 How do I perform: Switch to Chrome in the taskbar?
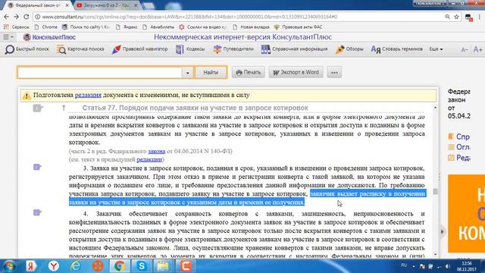click(x=120, y=266)
